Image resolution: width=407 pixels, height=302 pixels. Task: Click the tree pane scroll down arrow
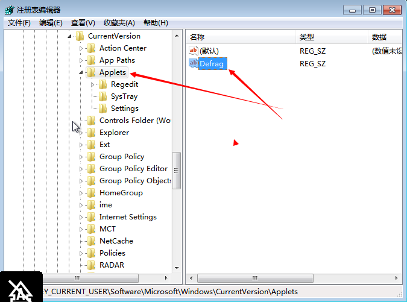(177, 268)
